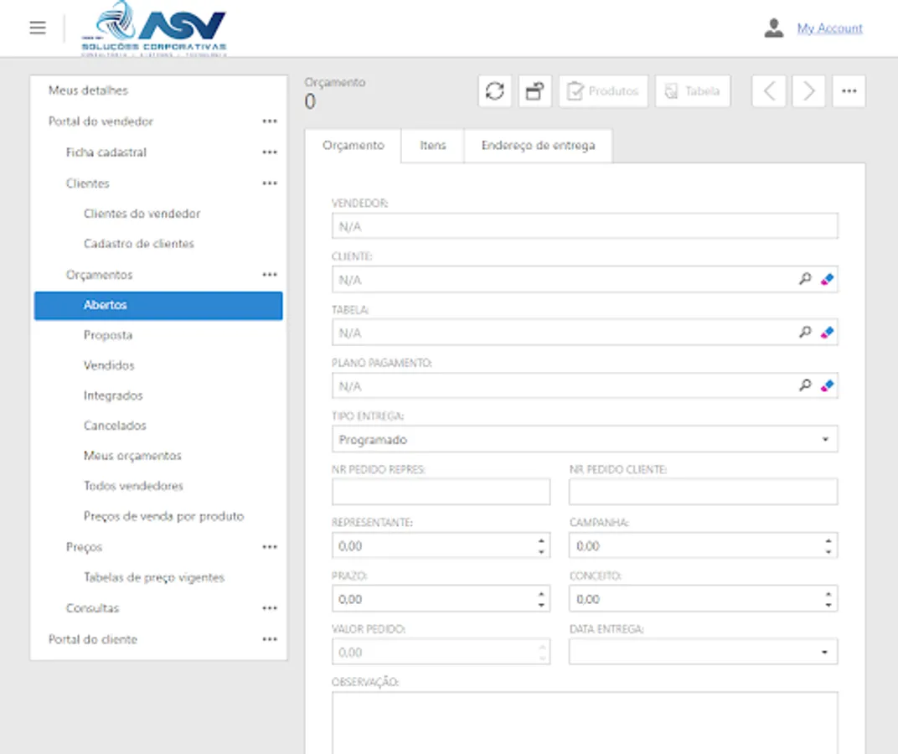Select Portal do vendedor in sidebar

[x=101, y=121]
